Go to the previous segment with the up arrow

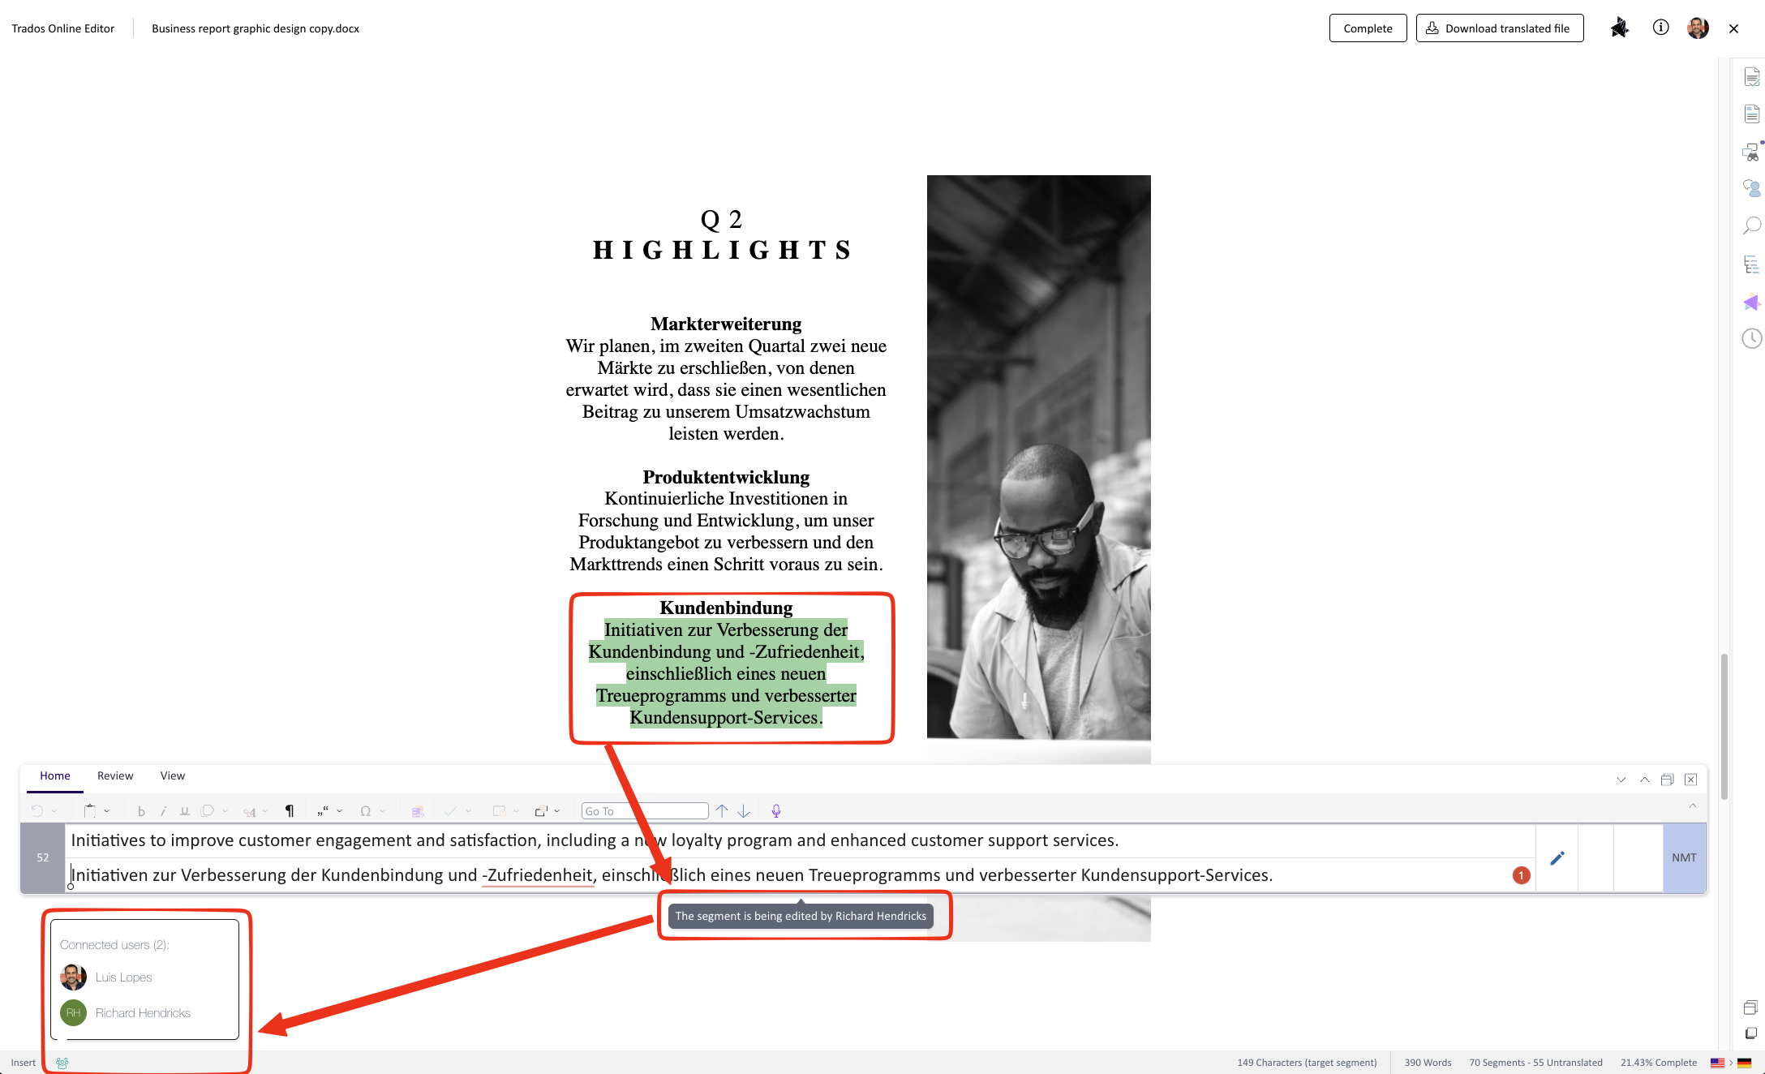[722, 811]
